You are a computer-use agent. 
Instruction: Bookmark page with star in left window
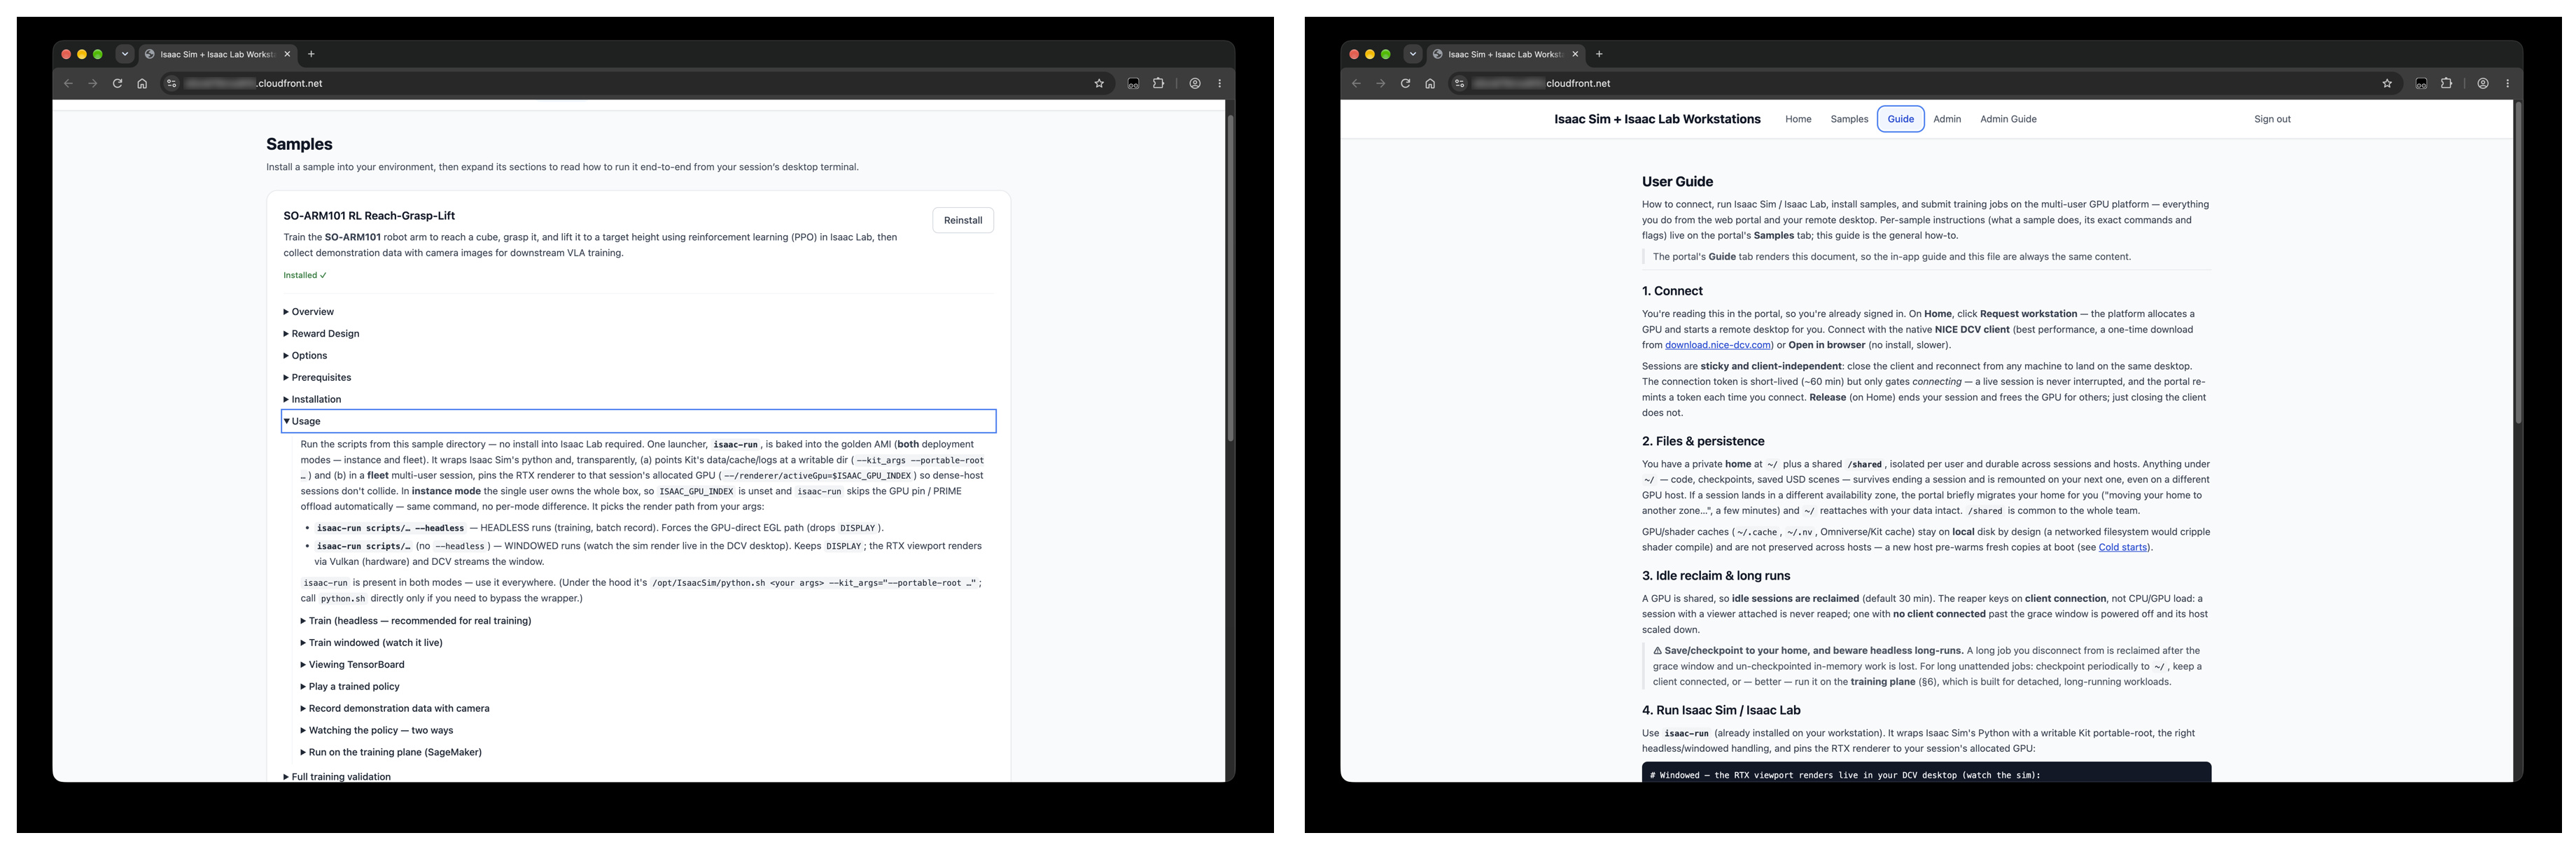1099,83
